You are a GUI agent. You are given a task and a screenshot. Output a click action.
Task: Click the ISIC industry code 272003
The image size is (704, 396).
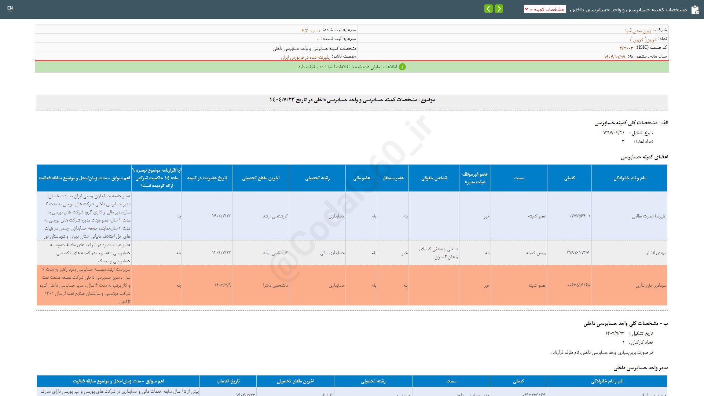[626, 48]
